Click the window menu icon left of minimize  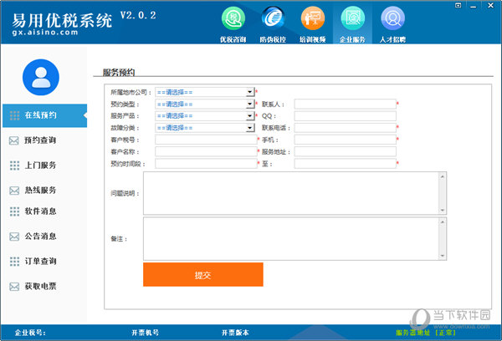click(x=458, y=6)
